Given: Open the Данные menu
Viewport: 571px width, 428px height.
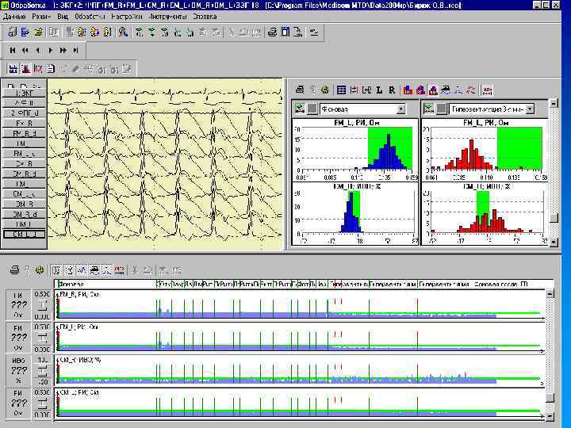Looking at the screenshot, I should coord(14,16).
